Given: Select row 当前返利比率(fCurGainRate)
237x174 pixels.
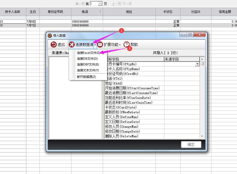Looking at the screenshot, I should click(x=152, y=98).
